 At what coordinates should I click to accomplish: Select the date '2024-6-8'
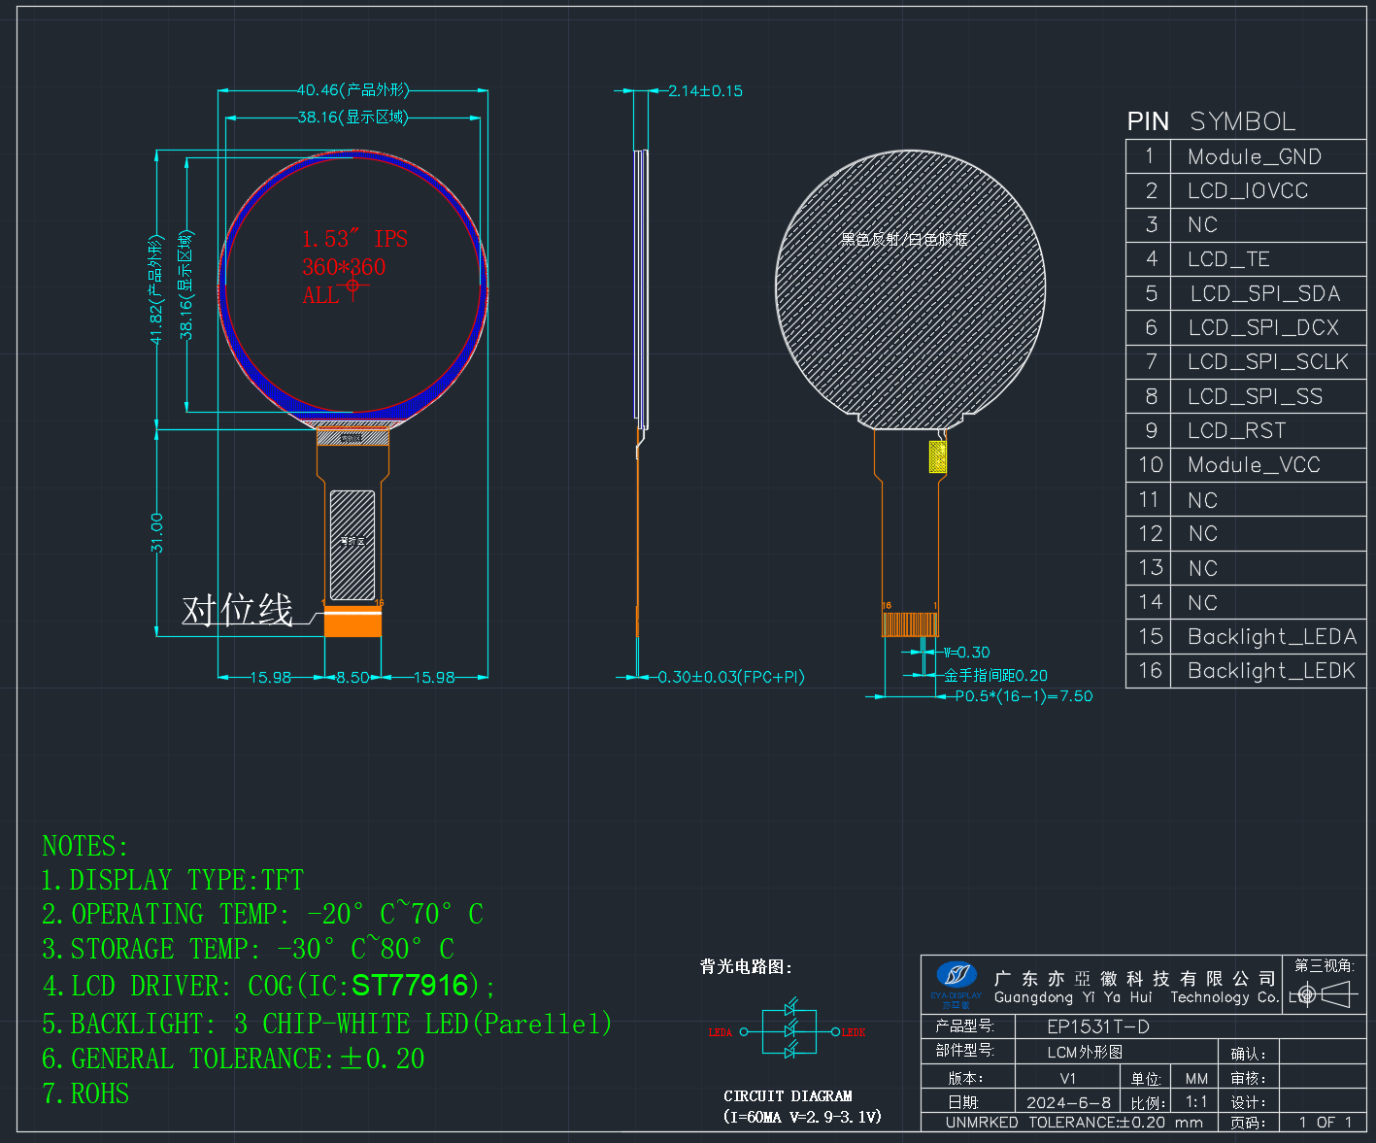coord(1068,1103)
